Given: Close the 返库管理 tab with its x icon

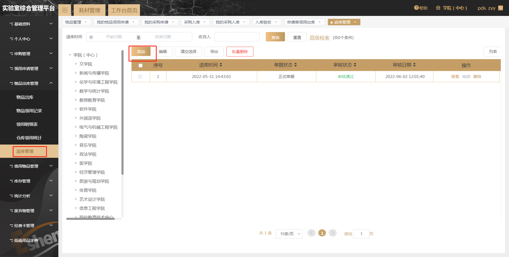Looking at the screenshot, I should click(x=355, y=22).
